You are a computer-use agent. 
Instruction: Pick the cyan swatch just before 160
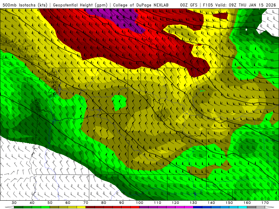tap(243, 207)
